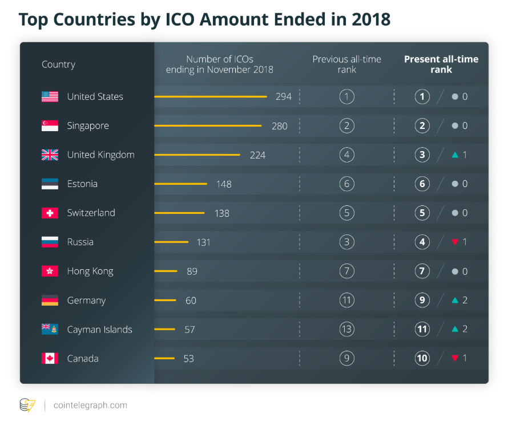Click the Singapore flag icon
Viewport: 508px width, 430px height.
[x=50, y=125]
